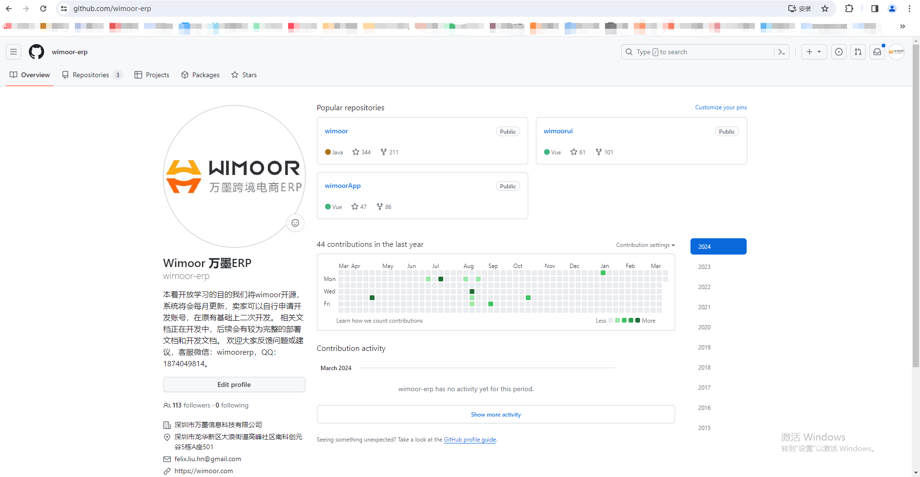
Task: Select the 2016 contribution year
Action: click(x=718, y=407)
